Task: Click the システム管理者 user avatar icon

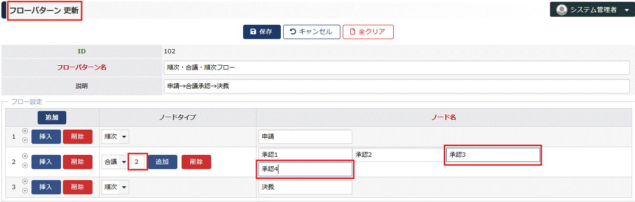Action: pos(562,10)
